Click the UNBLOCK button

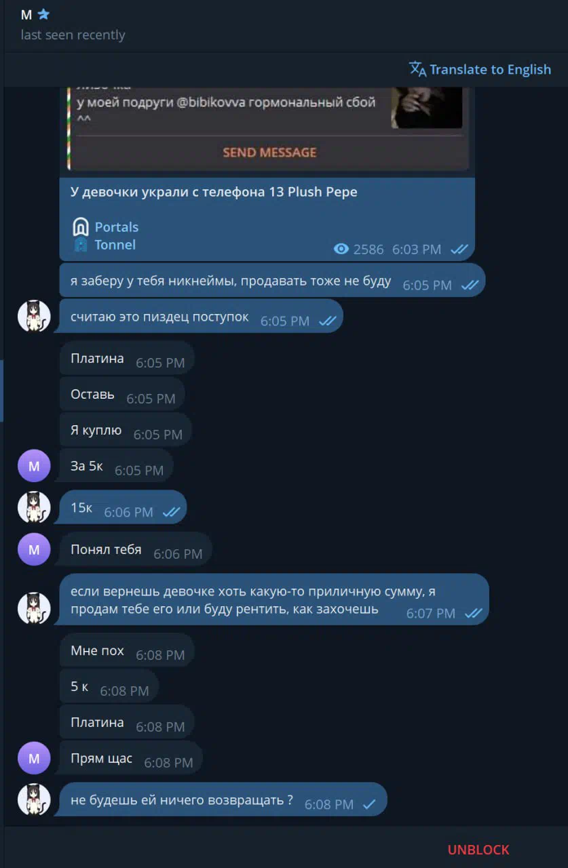(478, 850)
